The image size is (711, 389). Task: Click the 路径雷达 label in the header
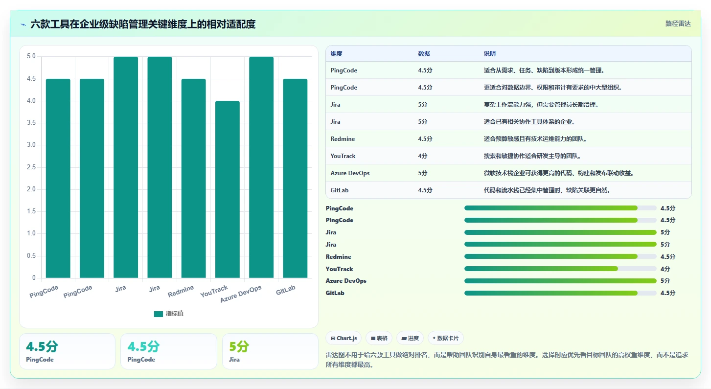[x=678, y=23]
